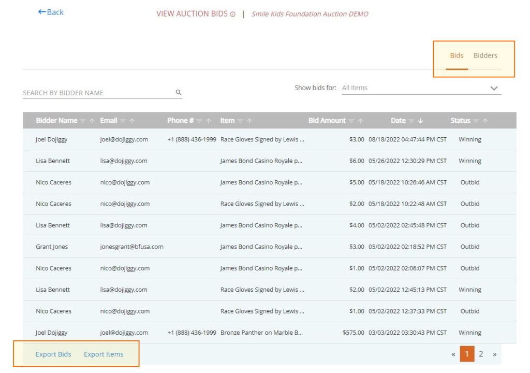Switch to the Bids tab
This screenshot has height=373, width=530.
click(x=457, y=55)
